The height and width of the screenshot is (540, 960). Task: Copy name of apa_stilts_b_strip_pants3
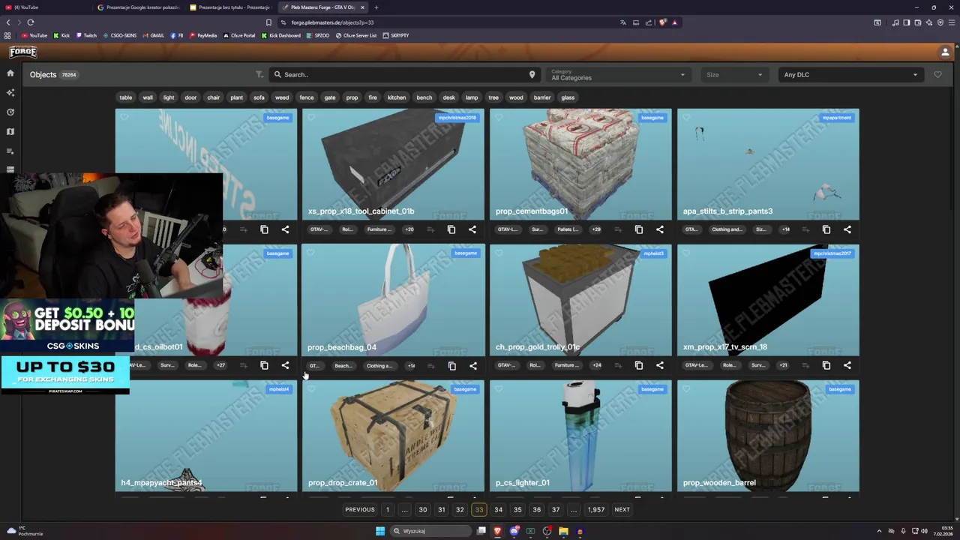[826, 229]
